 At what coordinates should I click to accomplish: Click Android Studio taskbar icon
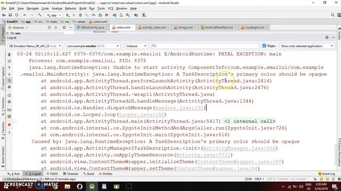tap(92, 186)
